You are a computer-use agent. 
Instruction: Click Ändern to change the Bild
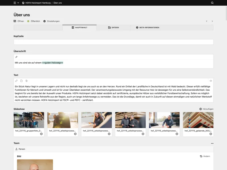(205, 156)
